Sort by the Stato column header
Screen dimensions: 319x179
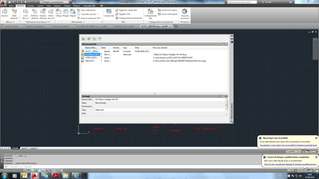click(x=106, y=48)
